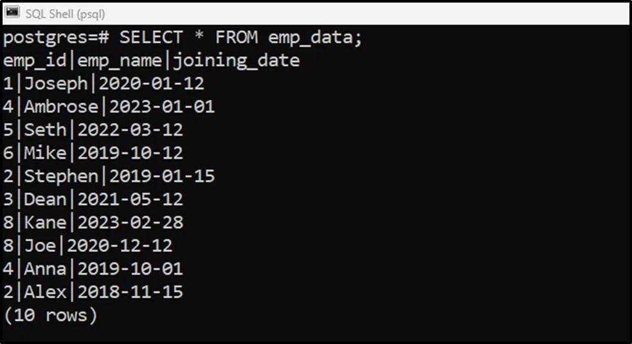Image resolution: width=632 pixels, height=344 pixels.
Task: Click the emp_data table name in the query
Action: coord(315,37)
